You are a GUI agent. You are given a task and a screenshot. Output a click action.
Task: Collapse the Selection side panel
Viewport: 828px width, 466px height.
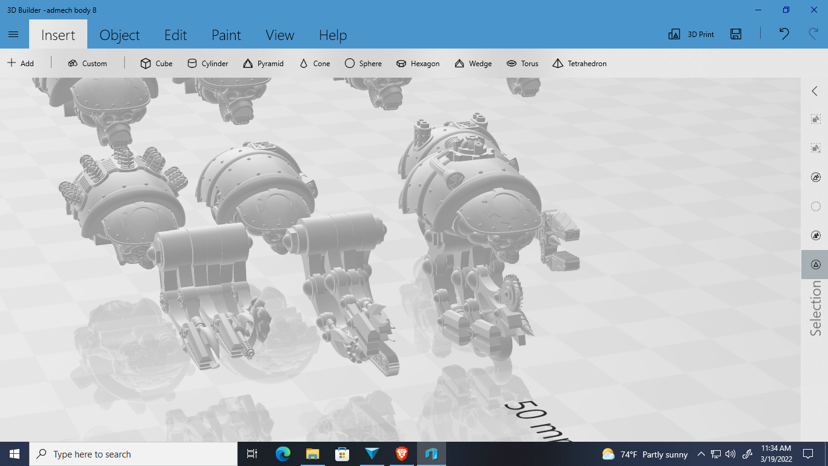point(815,91)
